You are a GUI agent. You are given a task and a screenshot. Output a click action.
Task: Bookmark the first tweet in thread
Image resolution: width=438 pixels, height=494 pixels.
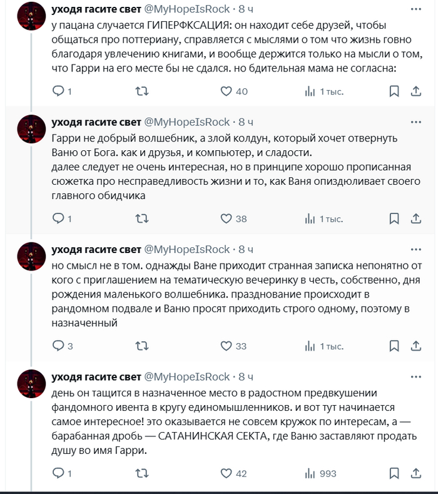pos(394,91)
